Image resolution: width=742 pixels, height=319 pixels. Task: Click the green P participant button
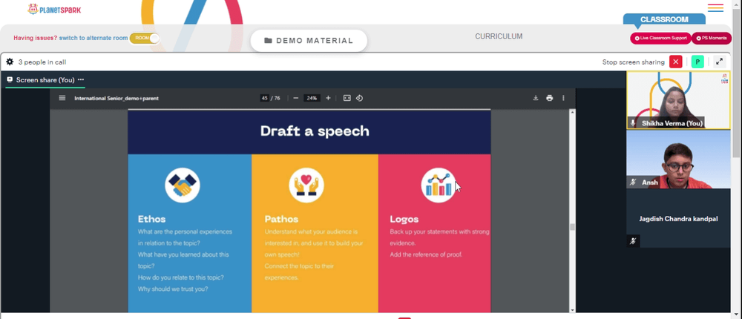point(697,62)
